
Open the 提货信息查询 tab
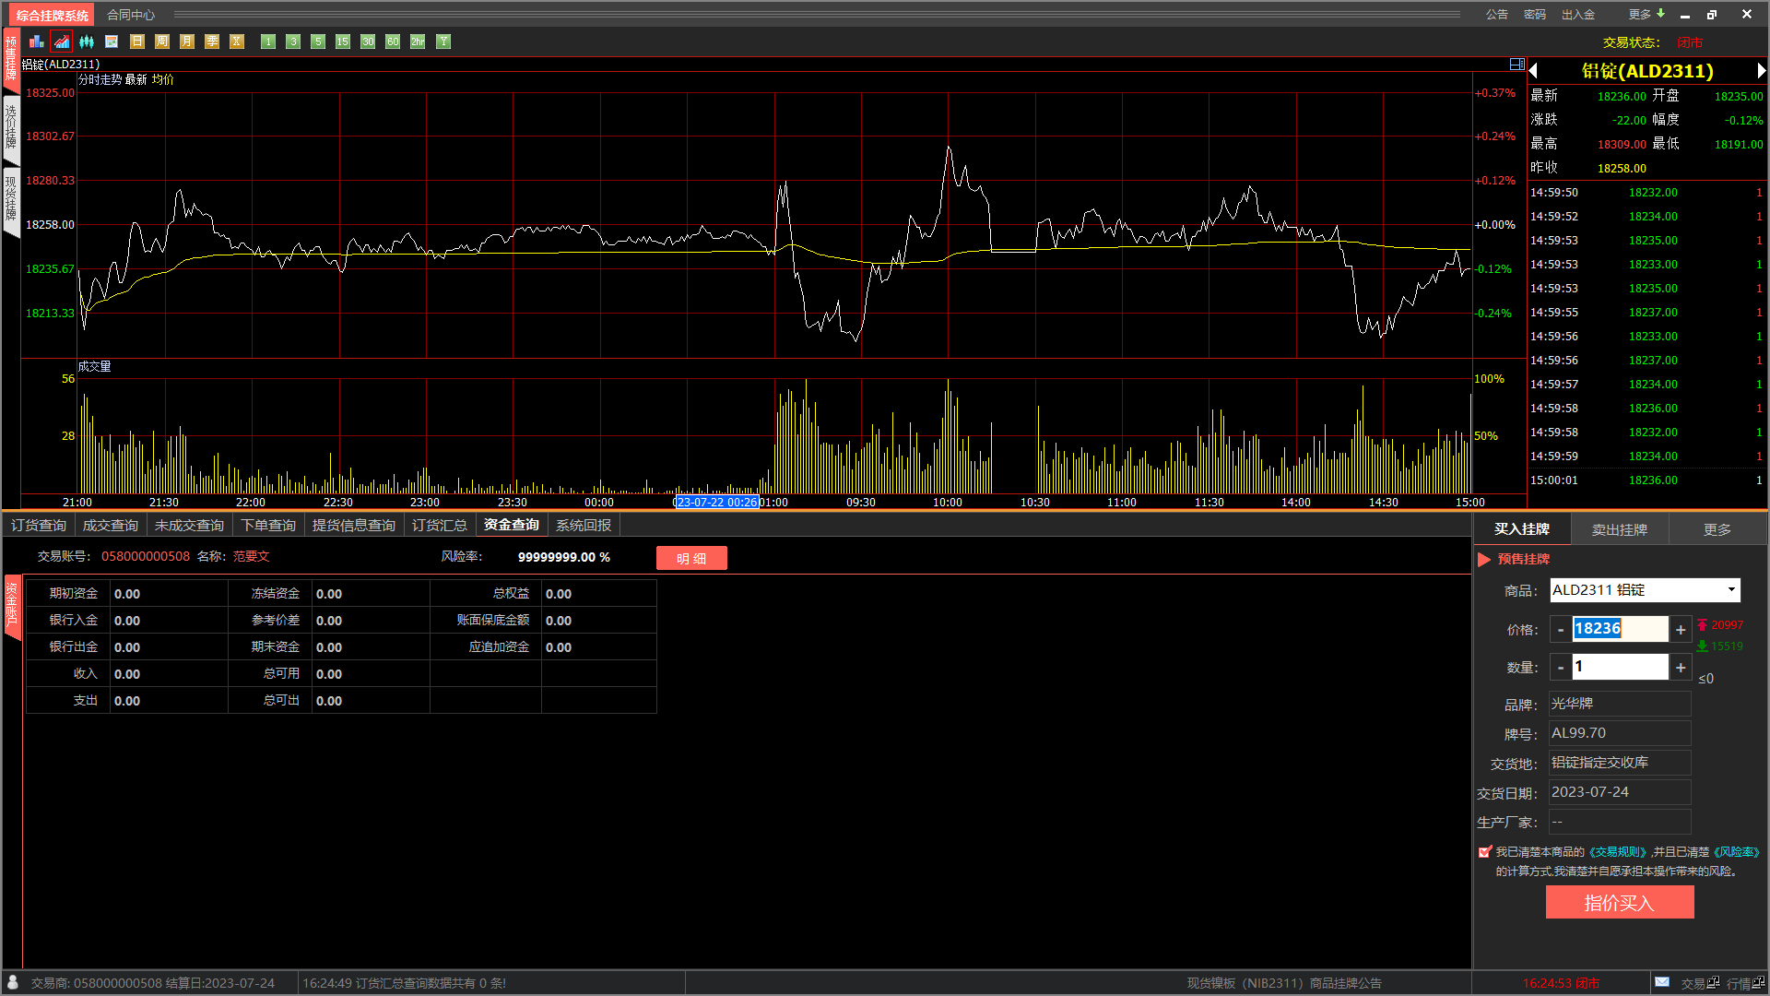[x=354, y=525]
